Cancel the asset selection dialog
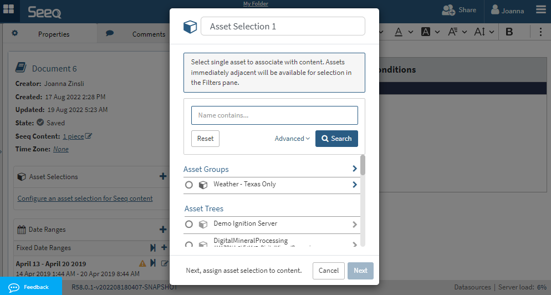 [329, 271]
